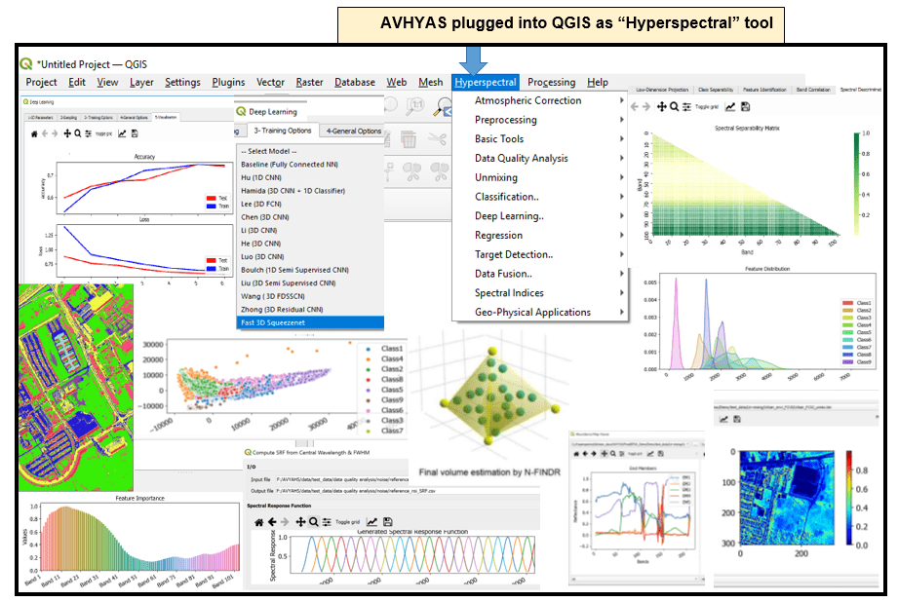
Task: Click zoom magnifier in accuracy plot toolbar
Action: [78, 133]
